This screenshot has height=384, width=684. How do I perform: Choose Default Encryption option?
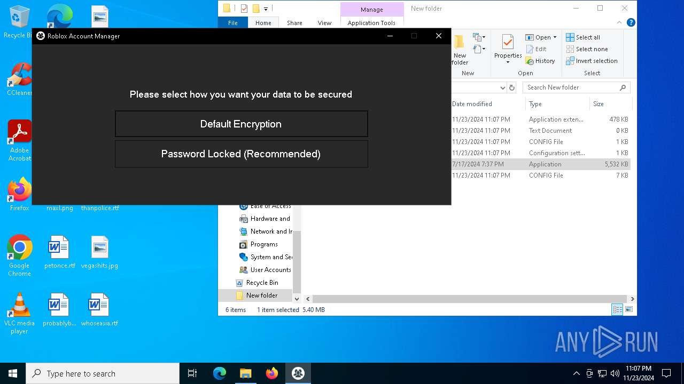(x=241, y=124)
